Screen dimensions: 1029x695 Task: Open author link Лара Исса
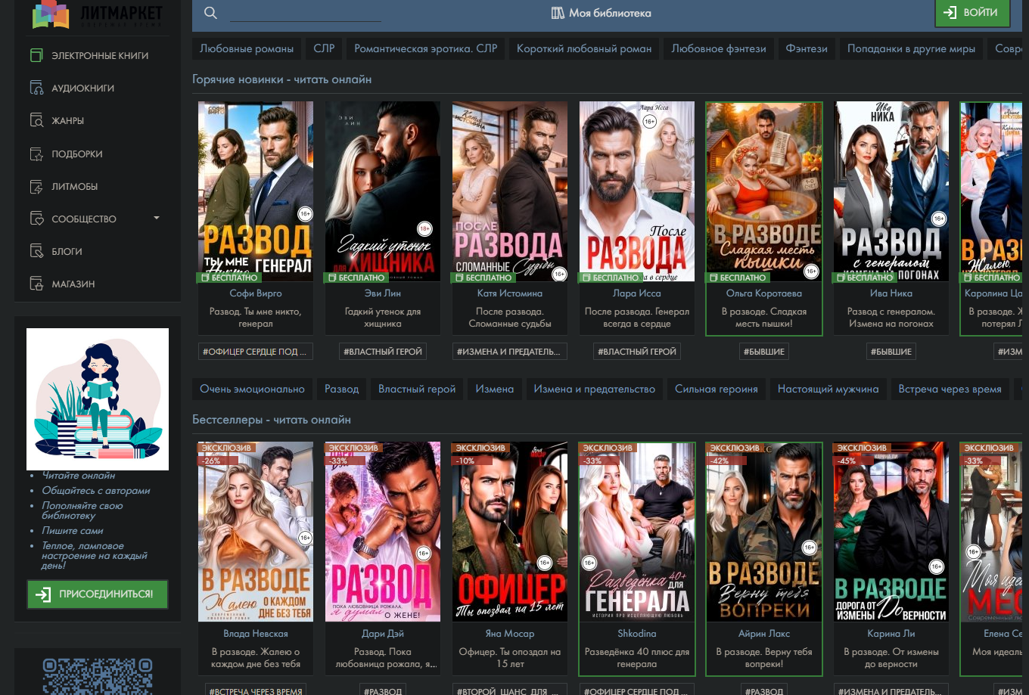point(637,293)
